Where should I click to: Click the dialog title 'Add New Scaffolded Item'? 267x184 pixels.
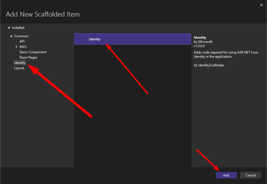[x=43, y=14]
